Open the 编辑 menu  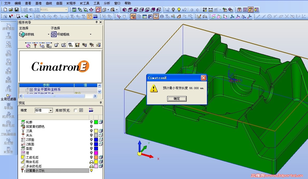(18, 3)
